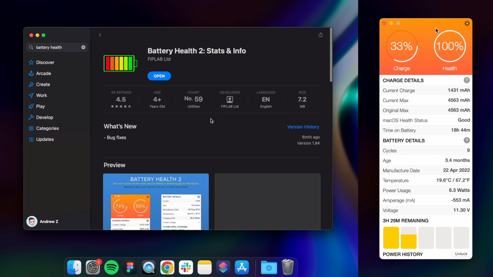Open Play section in sidebar
This screenshot has width=493, height=277.
(40, 106)
